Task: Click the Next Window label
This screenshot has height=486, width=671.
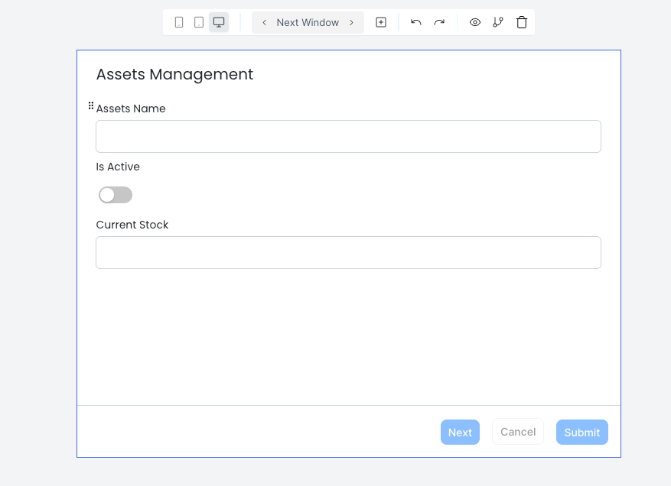Action: coord(308,22)
